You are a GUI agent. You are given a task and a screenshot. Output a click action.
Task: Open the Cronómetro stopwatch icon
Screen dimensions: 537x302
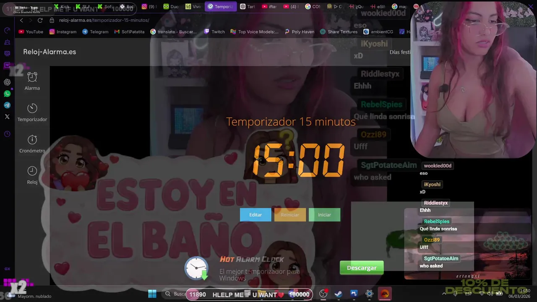point(32,140)
